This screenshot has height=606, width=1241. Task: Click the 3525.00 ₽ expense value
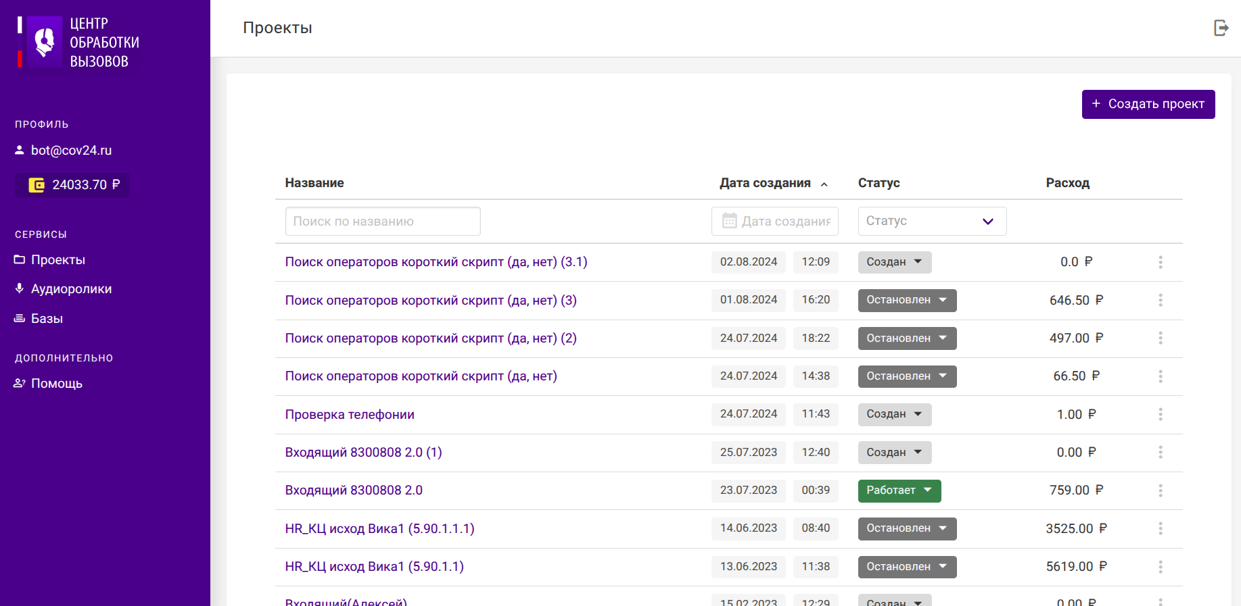tap(1077, 529)
